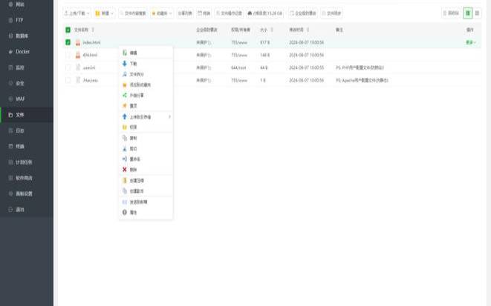Image resolution: width=491 pixels, height=306 pixels.
Task: Open the 监控 (monitoring) sidebar item
Action: click(26, 67)
